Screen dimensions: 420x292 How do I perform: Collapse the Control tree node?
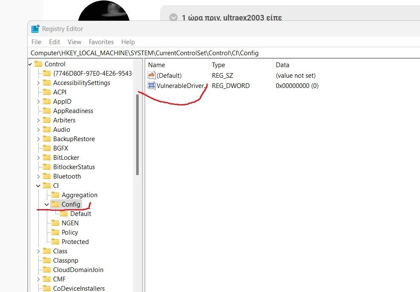(x=30, y=64)
